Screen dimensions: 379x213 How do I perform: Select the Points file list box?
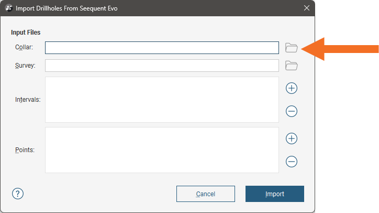coord(162,150)
